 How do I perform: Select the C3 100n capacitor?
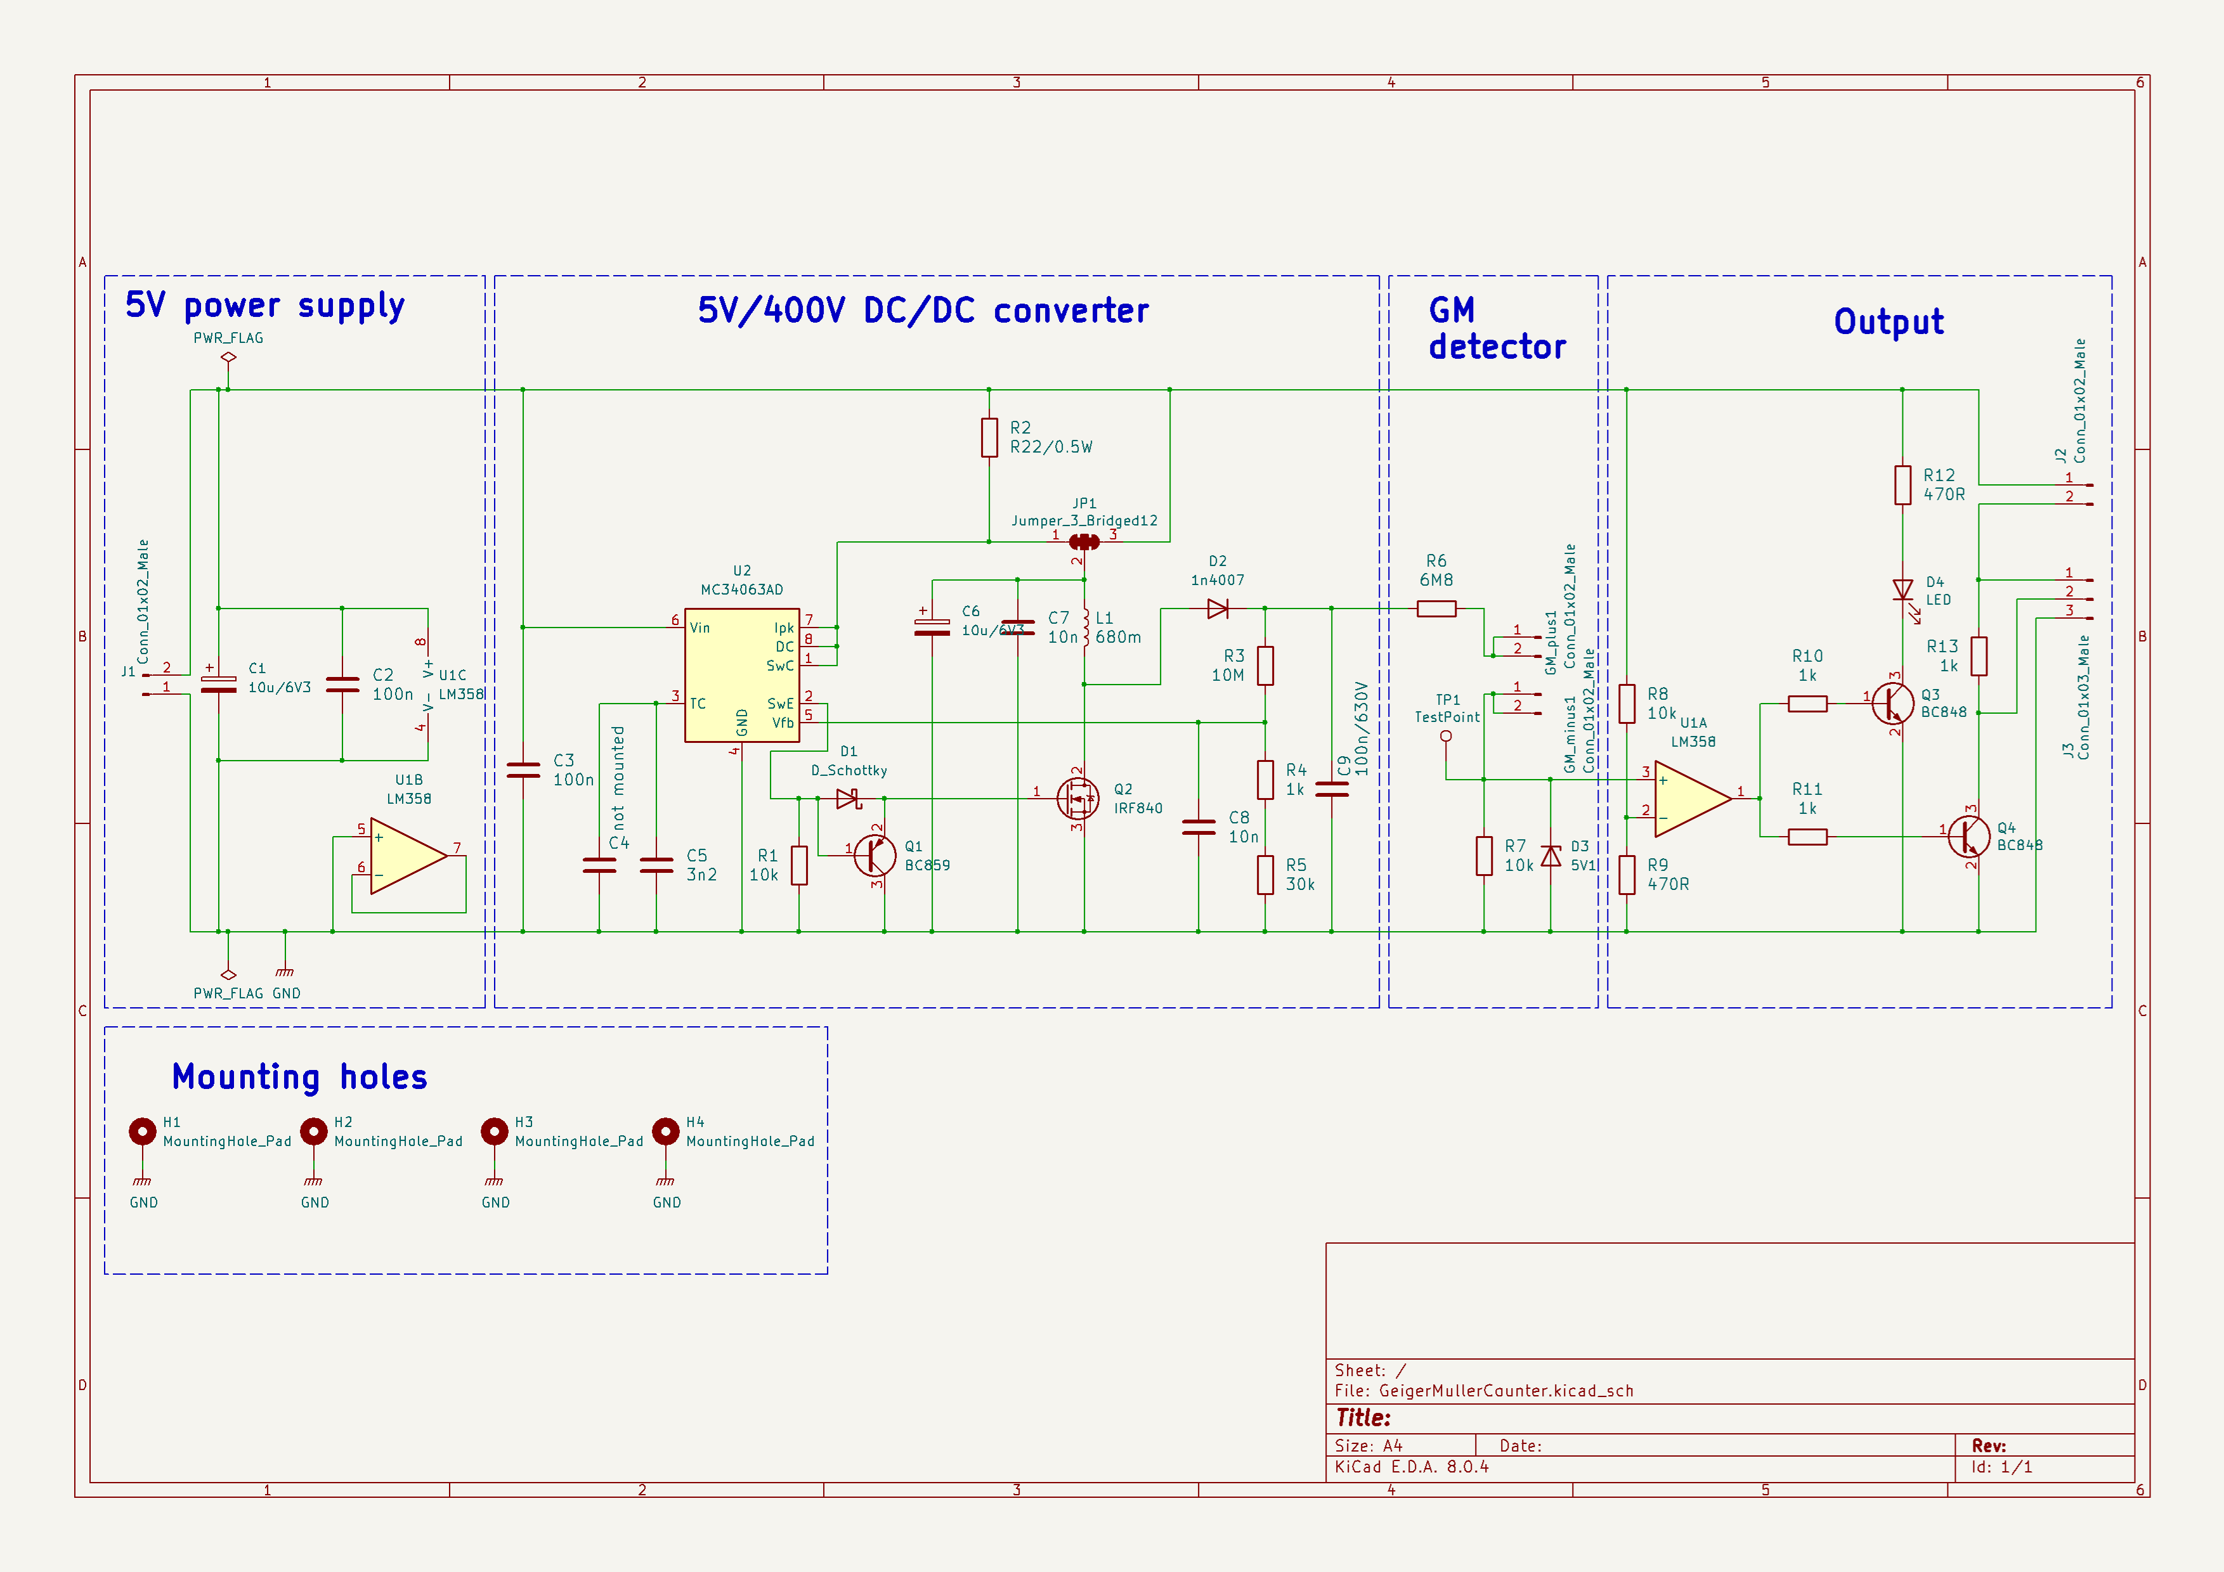tap(523, 771)
